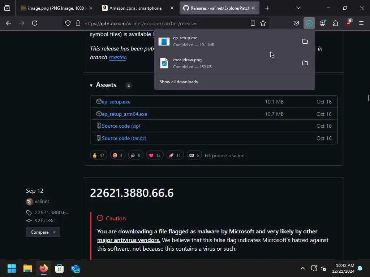Screen dimensions: 370x277
Task: Go back to previous page
Action: (x=9, y=23)
